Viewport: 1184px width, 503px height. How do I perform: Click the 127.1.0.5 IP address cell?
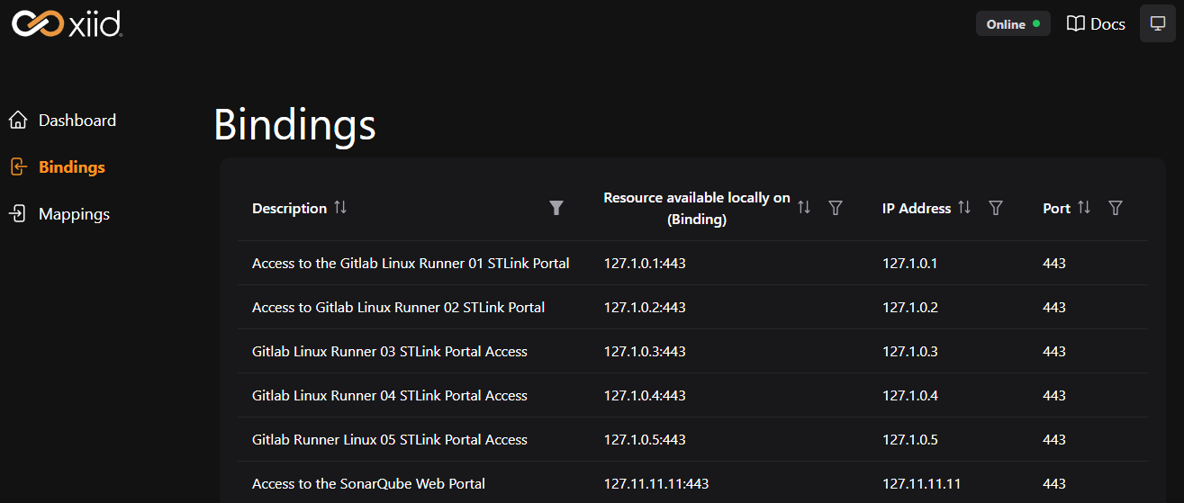point(910,439)
